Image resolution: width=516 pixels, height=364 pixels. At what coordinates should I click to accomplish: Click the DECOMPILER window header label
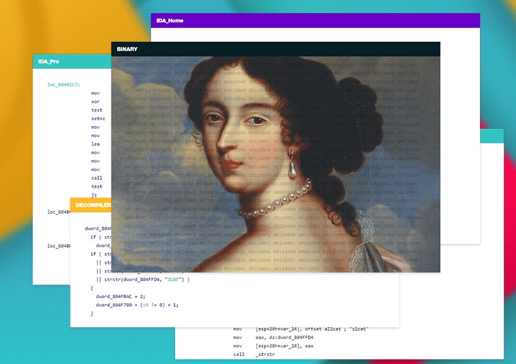click(93, 205)
